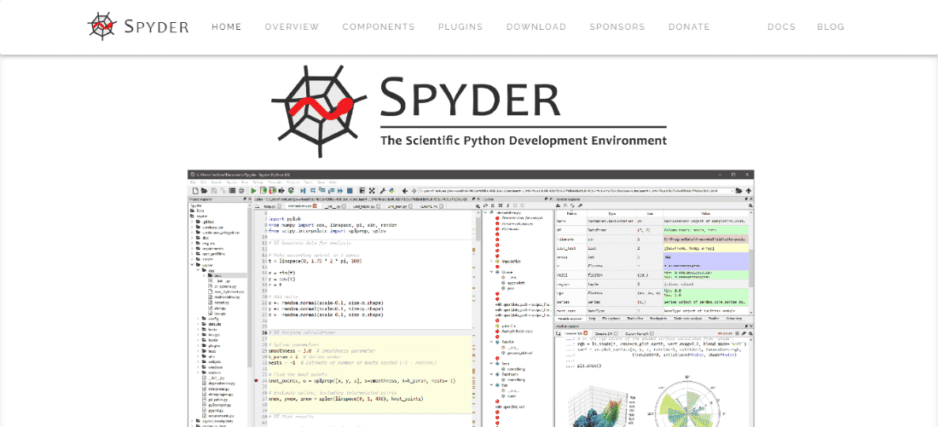Open the HOME page link
The width and height of the screenshot is (938, 427).
point(226,27)
